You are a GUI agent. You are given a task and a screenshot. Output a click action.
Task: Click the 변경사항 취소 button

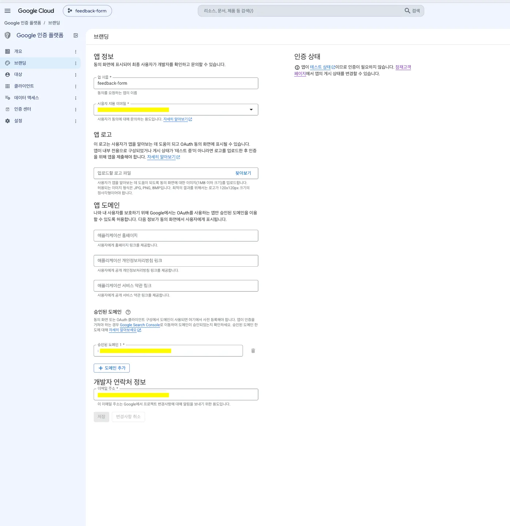(x=128, y=417)
